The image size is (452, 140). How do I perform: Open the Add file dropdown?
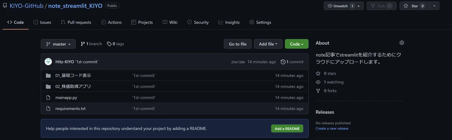(x=268, y=44)
